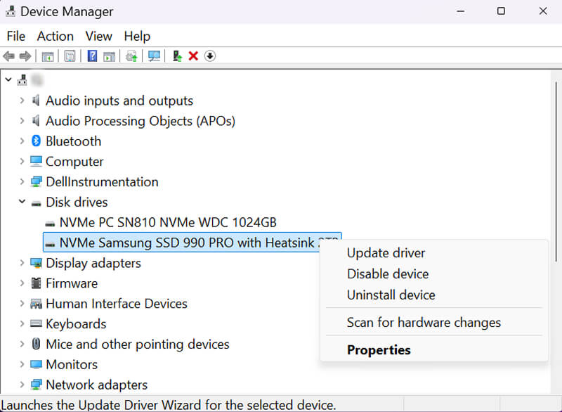Select Properties in the context menu
Viewport: 562px width, 412px height.
pos(379,349)
